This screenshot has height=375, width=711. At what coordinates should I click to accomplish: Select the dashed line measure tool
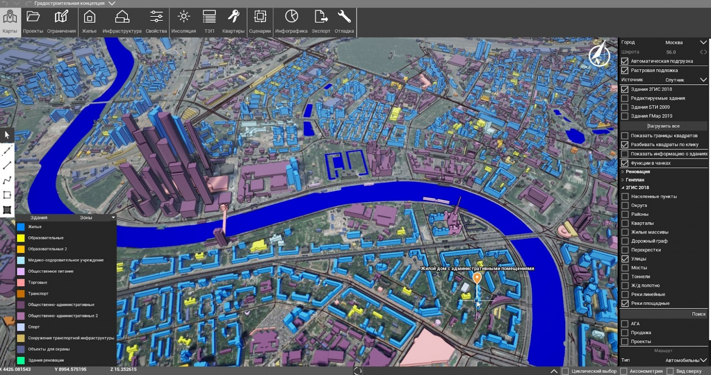(x=7, y=150)
